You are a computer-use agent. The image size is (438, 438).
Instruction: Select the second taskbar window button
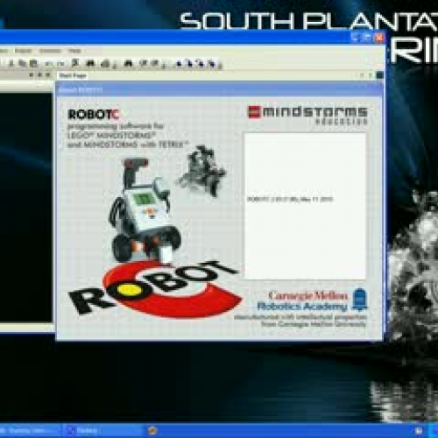pyautogui.click(x=102, y=430)
